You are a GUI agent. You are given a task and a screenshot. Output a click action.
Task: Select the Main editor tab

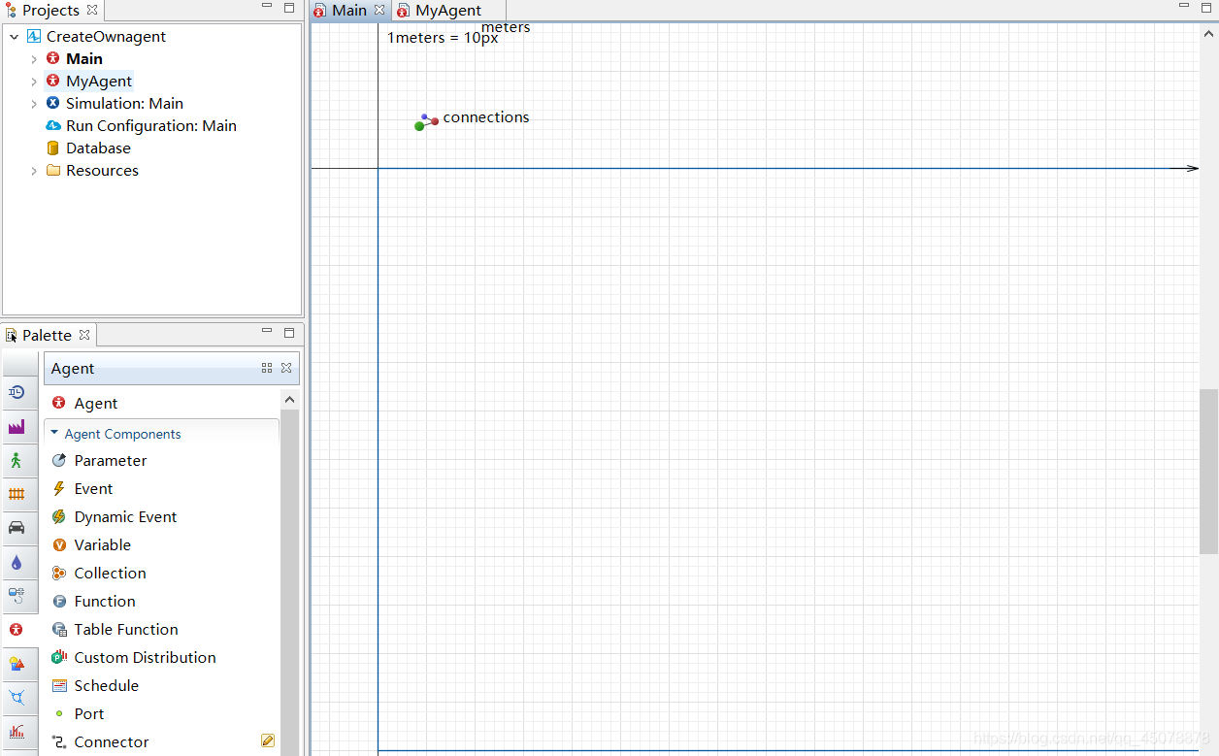[348, 11]
